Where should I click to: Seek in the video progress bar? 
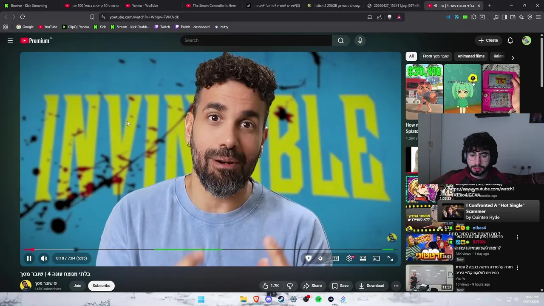pos(210,249)
